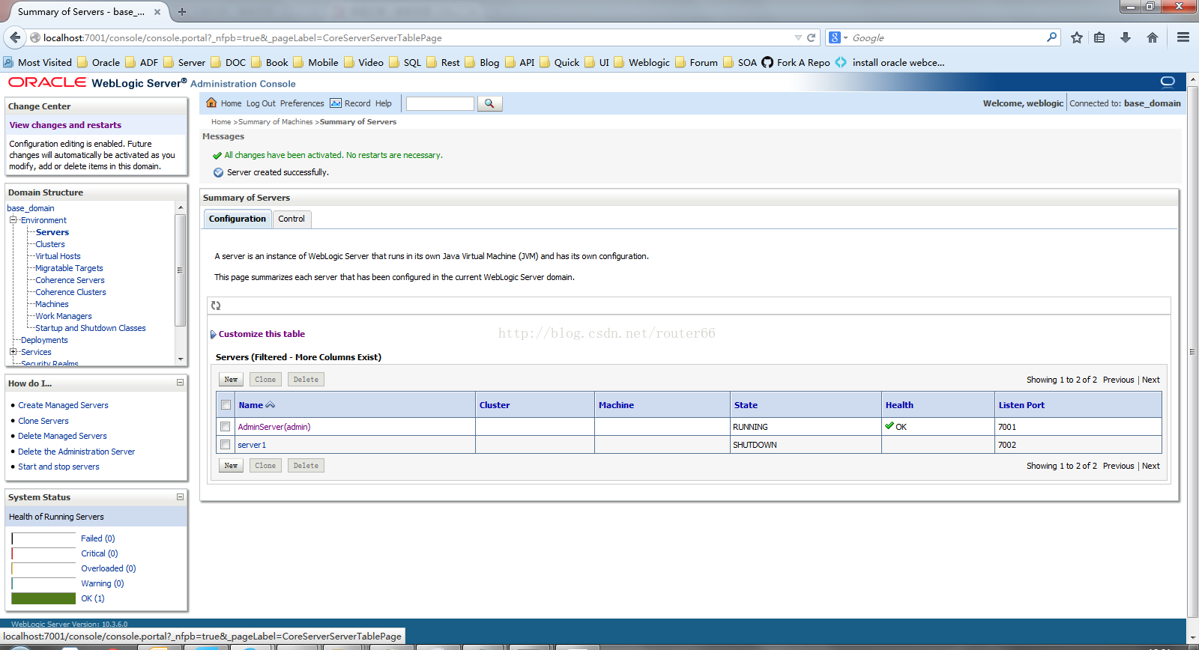Open the downloads arrow icon

1126,37
